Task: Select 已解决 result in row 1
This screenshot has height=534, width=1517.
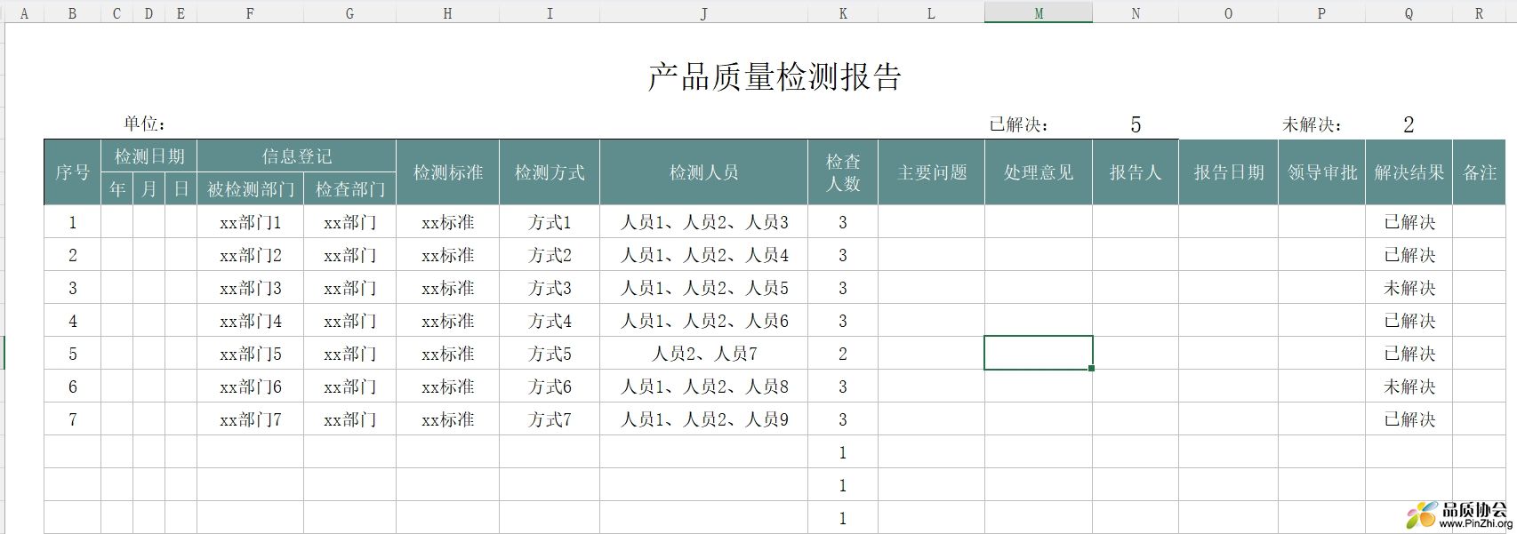Action: [x=1409, y=222]
